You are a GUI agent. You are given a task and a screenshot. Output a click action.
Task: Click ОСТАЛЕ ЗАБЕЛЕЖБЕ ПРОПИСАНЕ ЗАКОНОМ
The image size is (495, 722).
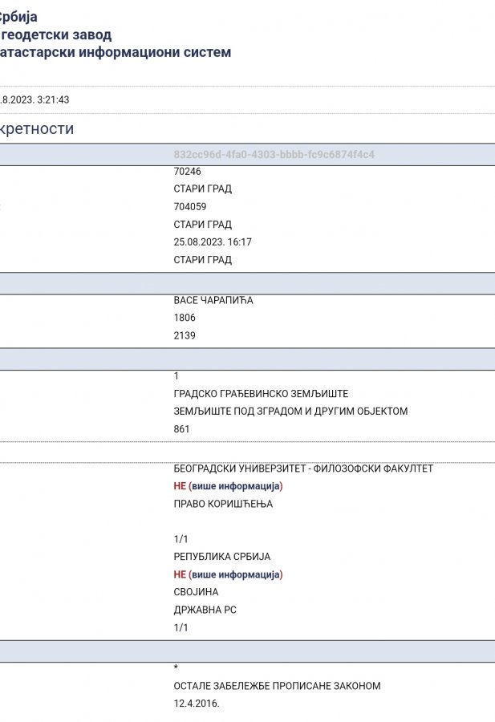click(x=277, y=686)
